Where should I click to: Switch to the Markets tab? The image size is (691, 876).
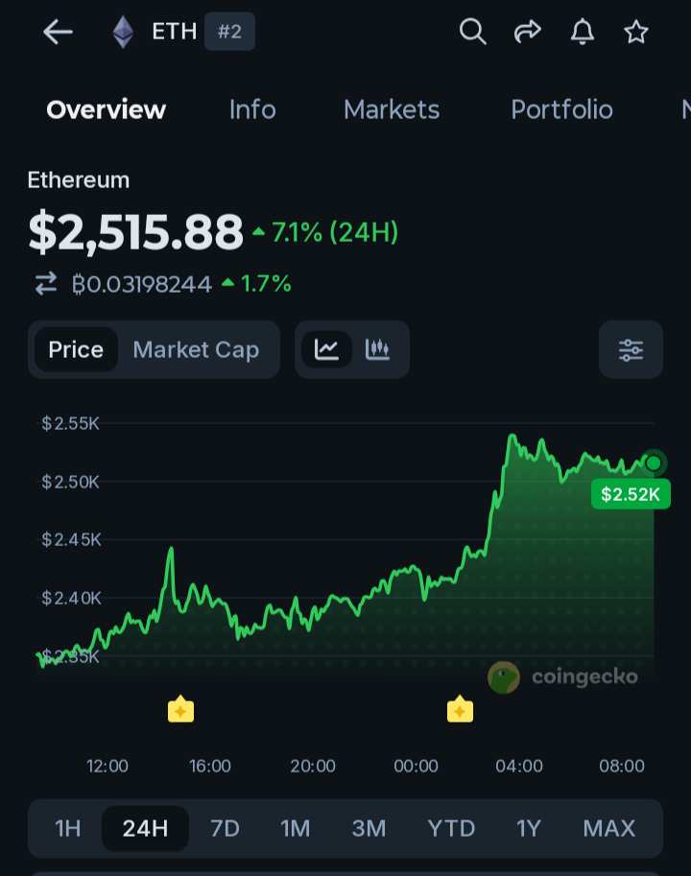[x=392, y=109]
